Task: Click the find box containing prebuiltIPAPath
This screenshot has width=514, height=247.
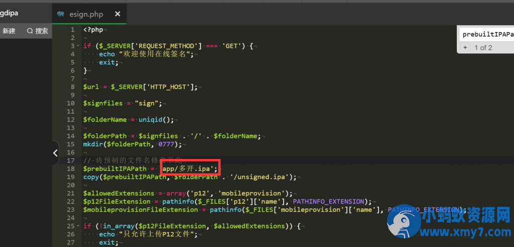Action: point(487,34)
